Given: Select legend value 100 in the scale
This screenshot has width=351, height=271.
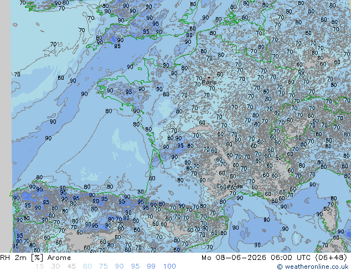Looking at the screenshot, I should pyautogui.click(x=169, y=267).
